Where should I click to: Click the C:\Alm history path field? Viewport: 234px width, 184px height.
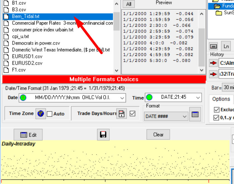[x=226, y=63]
